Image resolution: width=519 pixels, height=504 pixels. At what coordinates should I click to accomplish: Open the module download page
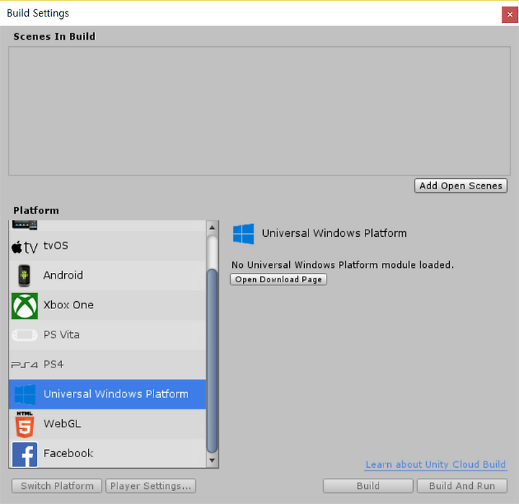pyautogui.click(x=278, y=279)
